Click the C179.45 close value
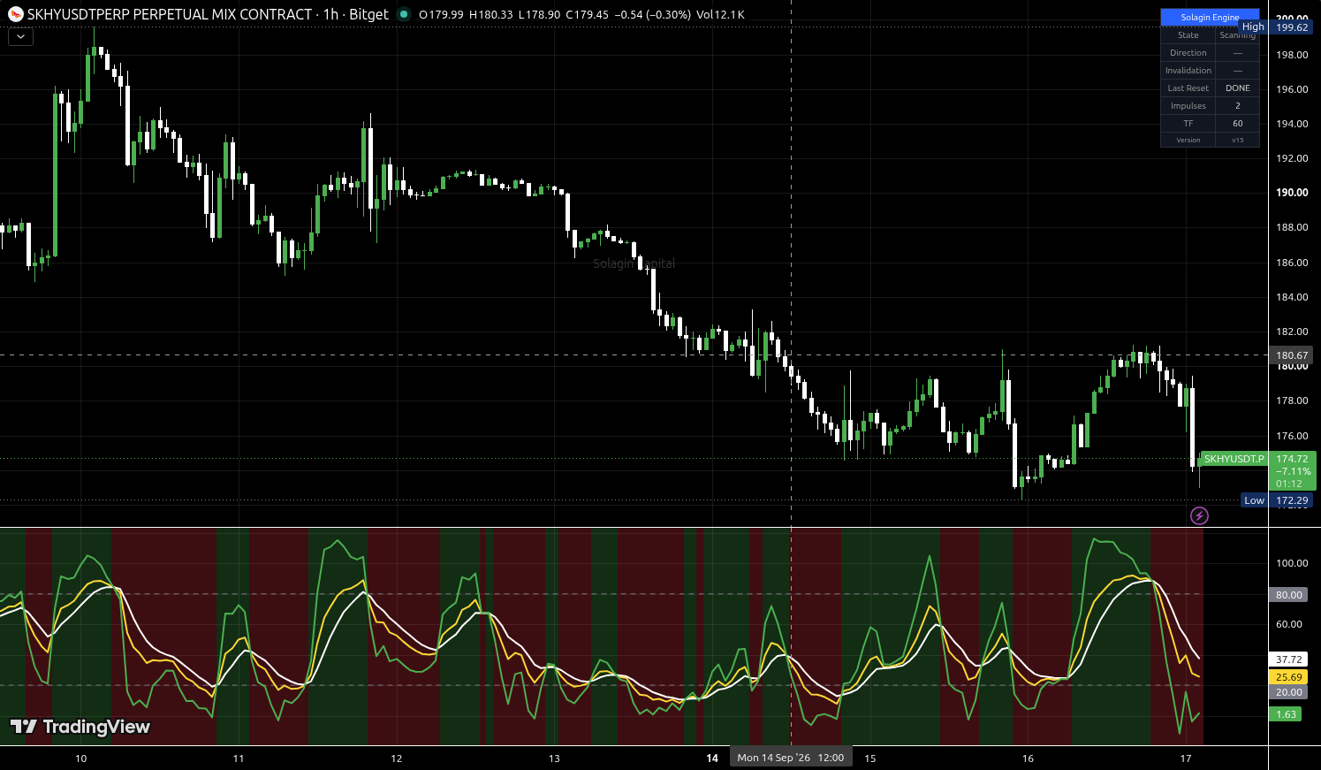Screen dimensions: 1321x770 click(588, 15)
